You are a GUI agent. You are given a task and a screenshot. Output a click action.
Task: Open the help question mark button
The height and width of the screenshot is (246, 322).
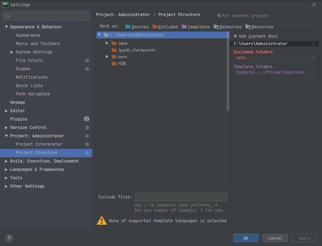(x=9, y=238)
